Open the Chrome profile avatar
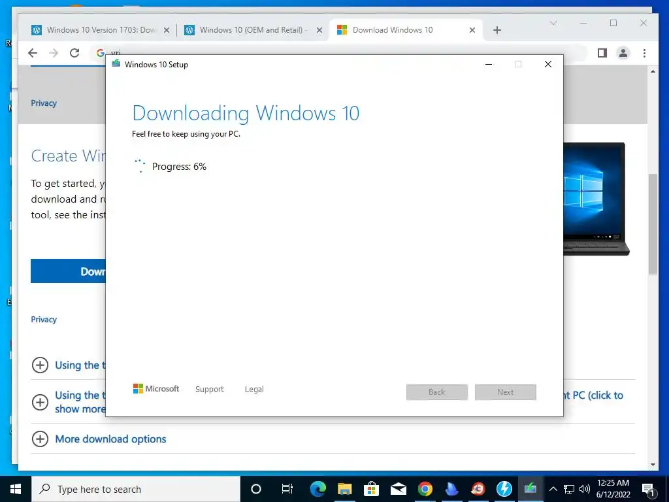669x502 pixels. point(623,53)
